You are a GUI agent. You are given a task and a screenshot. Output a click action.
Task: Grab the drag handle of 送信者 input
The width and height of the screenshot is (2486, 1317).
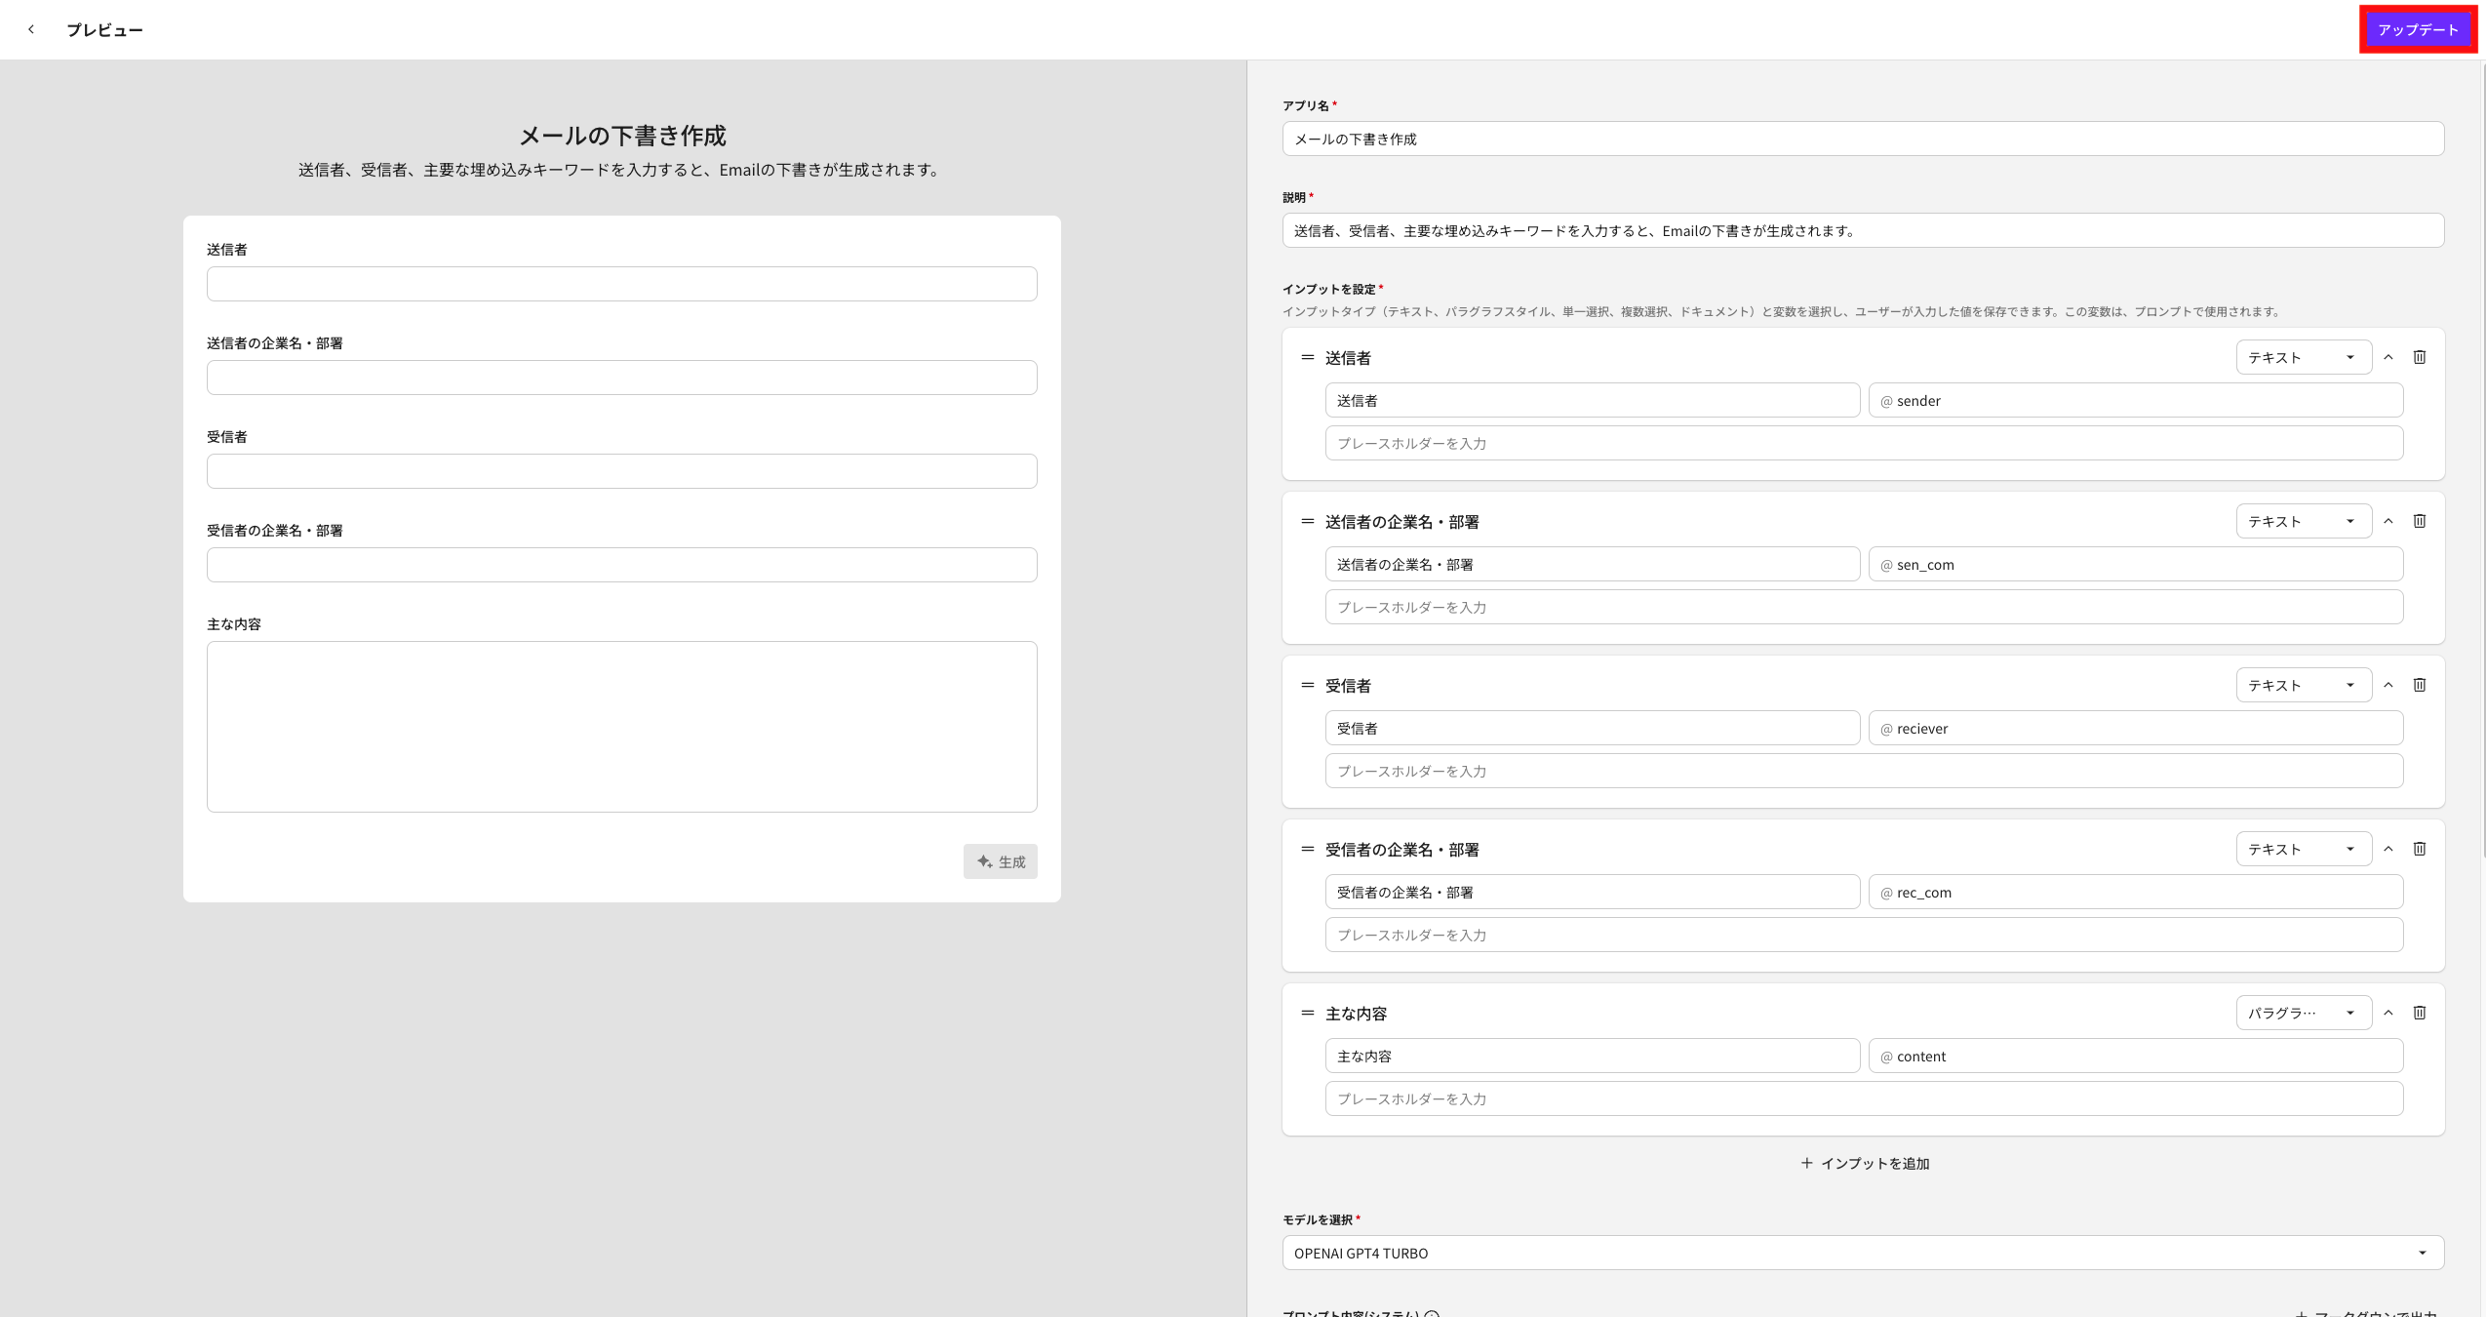[1307, 358]
